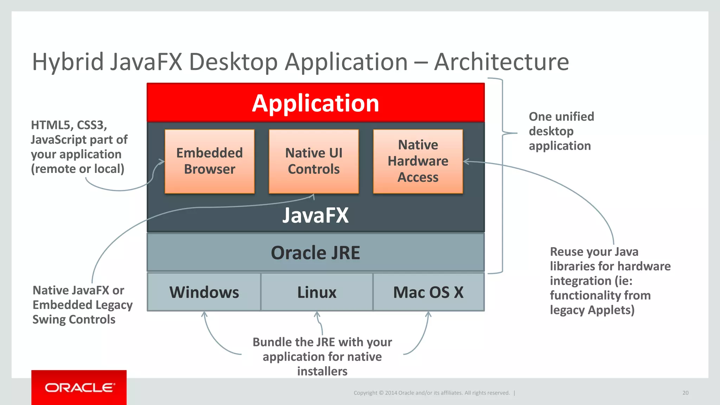Screen dimensions: 720x405
Task: Click the JavaFX layer label
Action: [x=315, y=215]
